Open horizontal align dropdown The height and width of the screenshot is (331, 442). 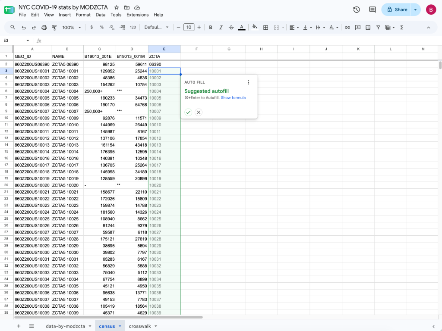click(x=294, y=27)
